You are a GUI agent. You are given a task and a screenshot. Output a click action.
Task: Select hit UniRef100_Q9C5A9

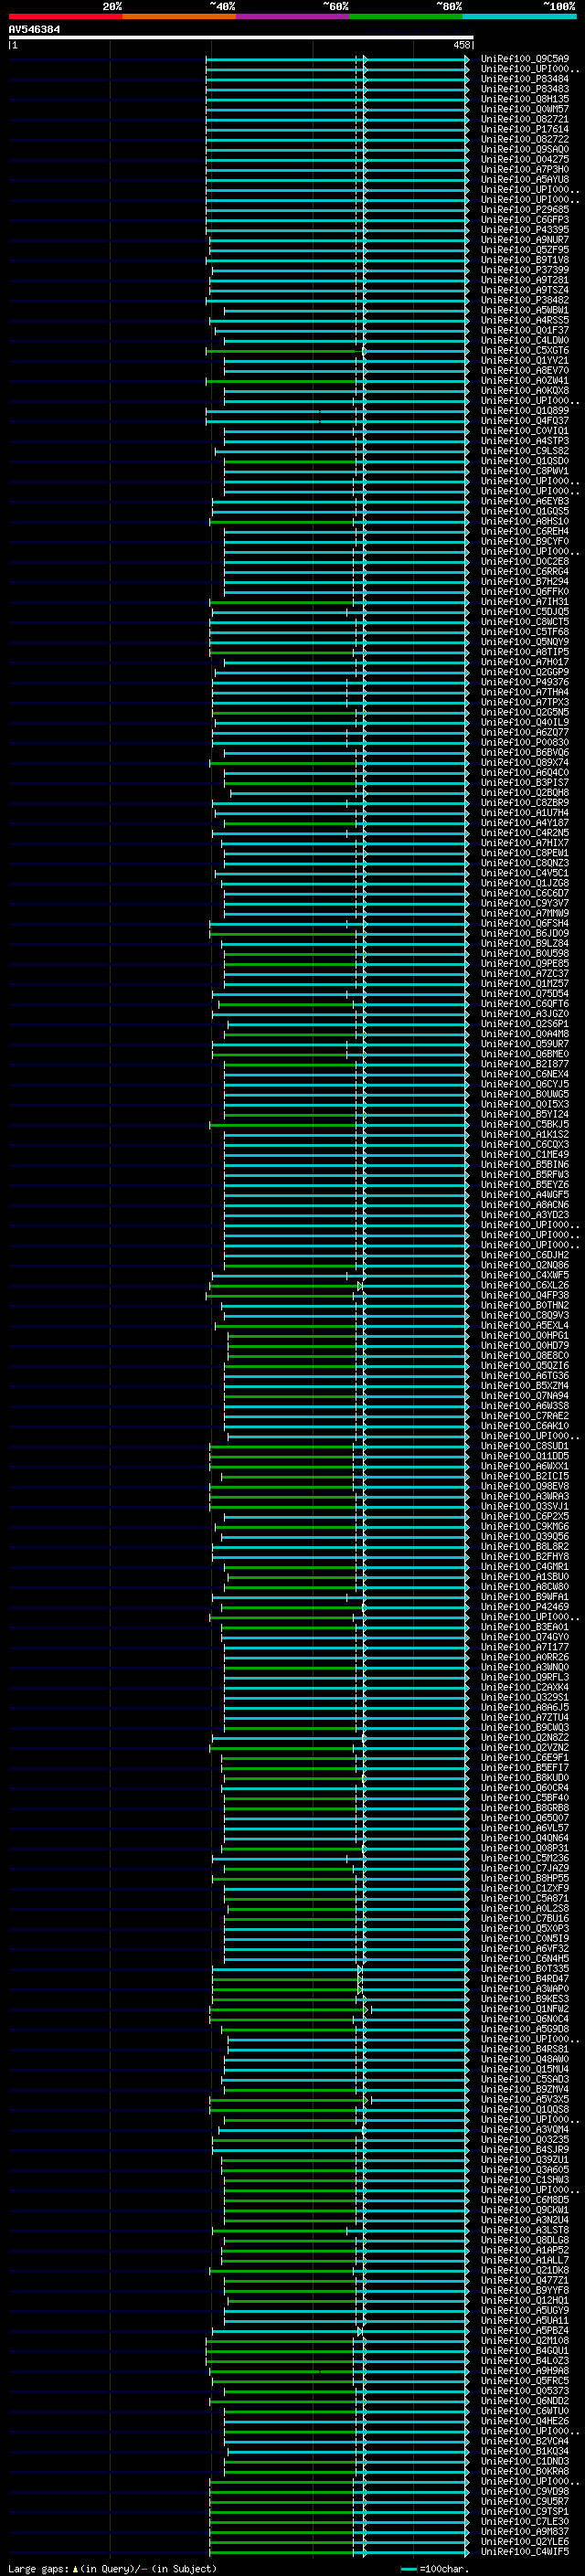coord(524,59)
